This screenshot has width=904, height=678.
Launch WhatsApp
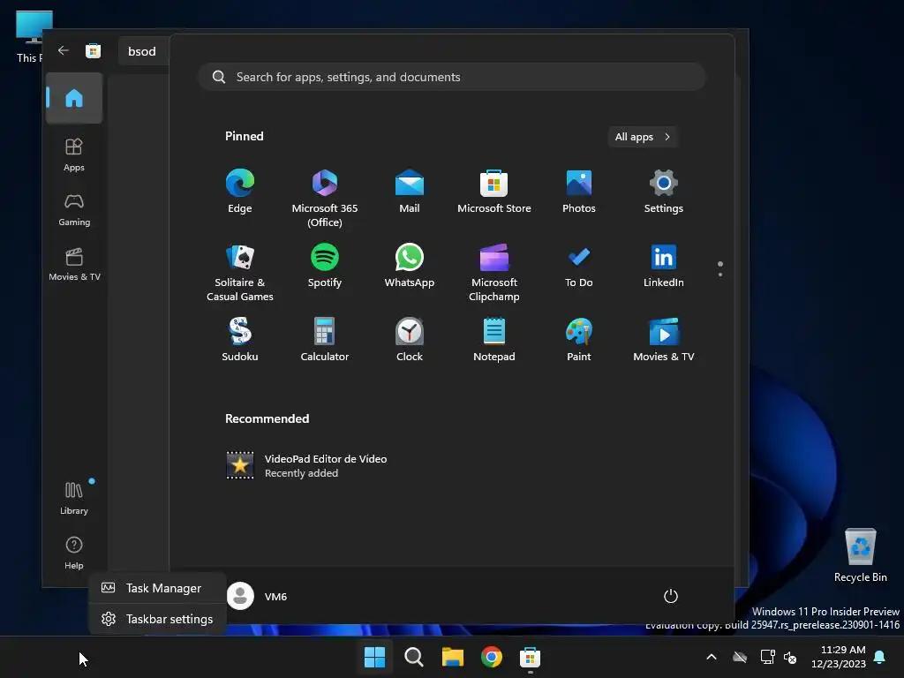[410, 266]
